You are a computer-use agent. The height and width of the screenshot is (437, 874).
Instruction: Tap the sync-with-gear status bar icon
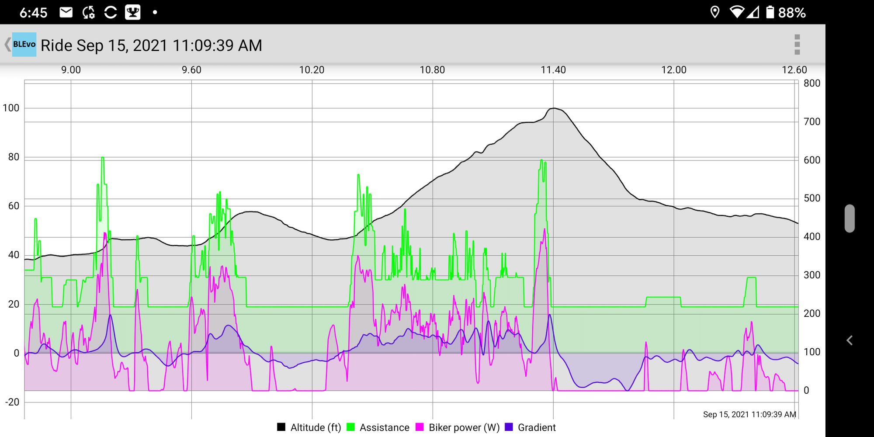pos(89,12)
